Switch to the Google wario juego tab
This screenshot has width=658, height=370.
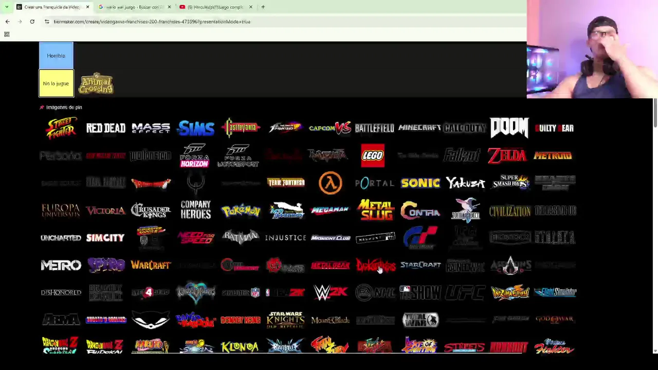click(x=135, y=7)
